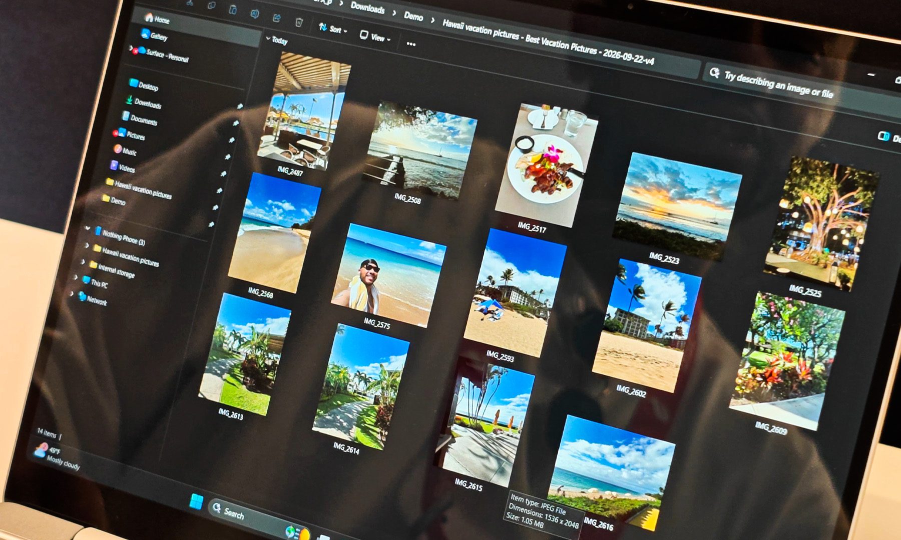Select the Pictures icon in sidebar

122,133
